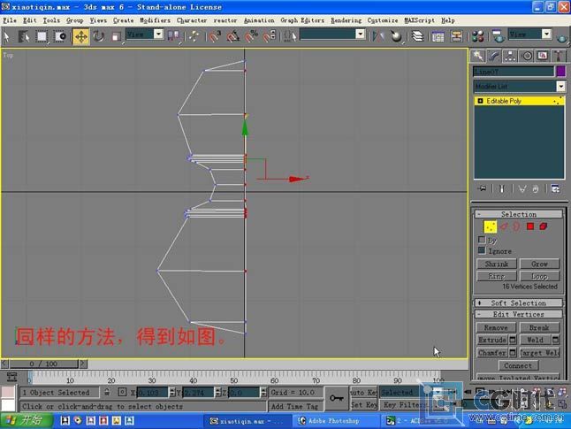This screenshot has height=429, width=571.
Task: Click the Loop button
Action: [x=539, y=276]
